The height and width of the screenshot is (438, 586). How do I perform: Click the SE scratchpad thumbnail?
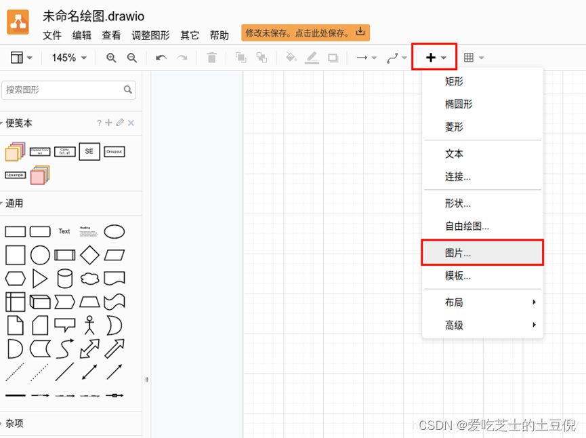coord(89,151)
